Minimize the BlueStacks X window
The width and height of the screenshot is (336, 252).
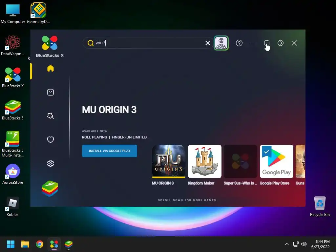coord(253,43)
